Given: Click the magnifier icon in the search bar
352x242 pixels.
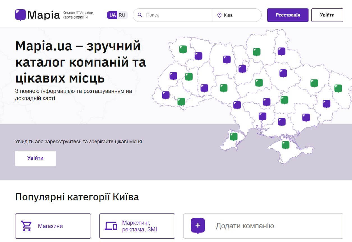Looking at the screenshot, I should coord(140,15).
